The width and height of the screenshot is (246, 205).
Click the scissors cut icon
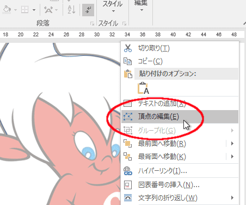point(128,48)
